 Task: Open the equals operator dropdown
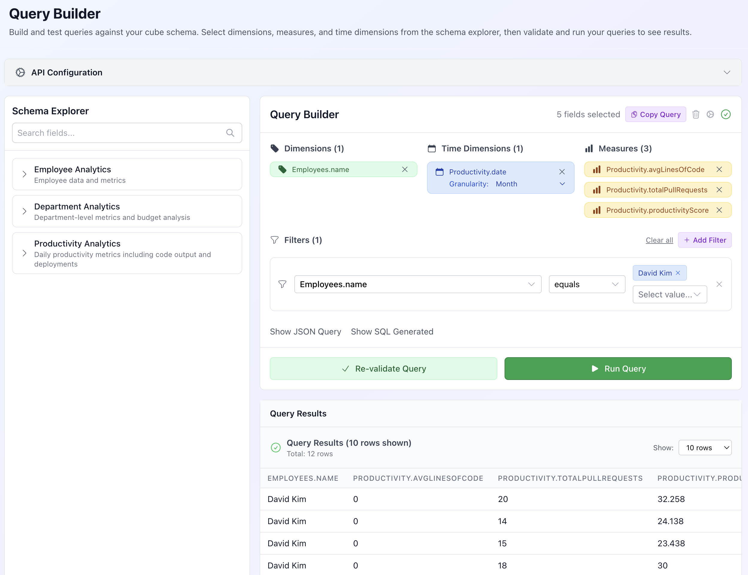click(x=587, y=285)
